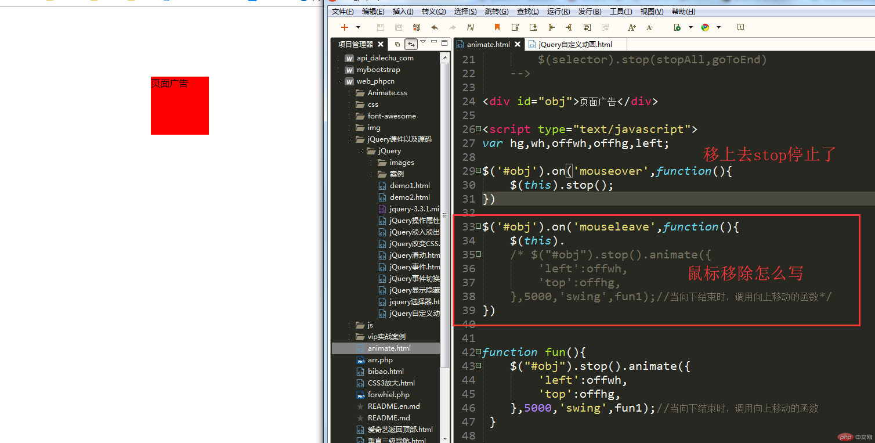Image resolution: width=875 pixels, height=443 pixels.
Task: Select arr.php in project tree
Action: [380, 360]
